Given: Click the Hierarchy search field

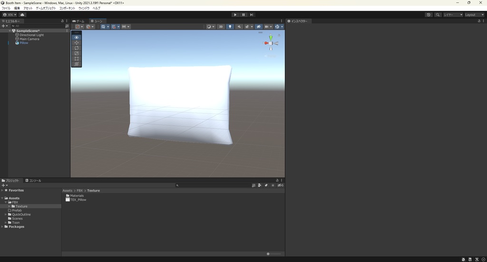Looking at the screenshot, I should click(37, 26).
